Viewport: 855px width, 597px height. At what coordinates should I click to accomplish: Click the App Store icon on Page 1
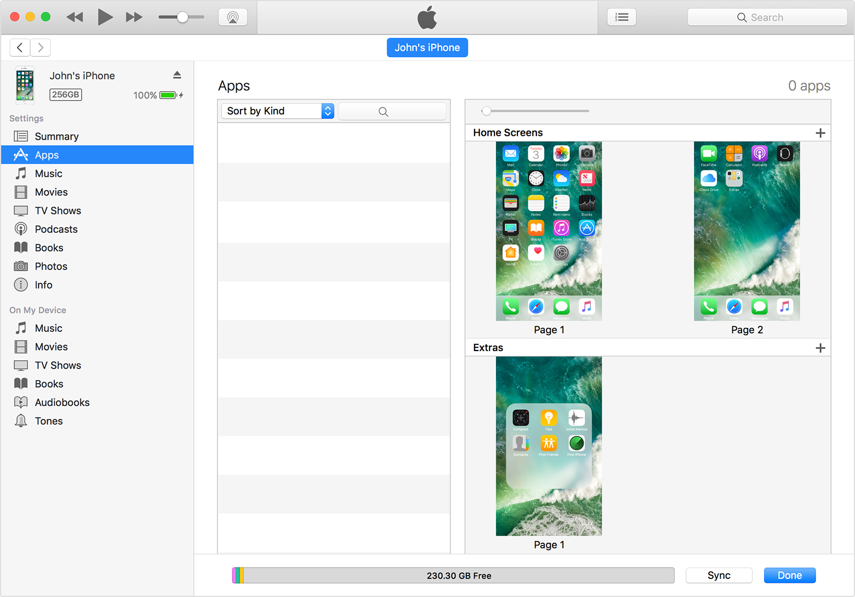pos(587,228)
